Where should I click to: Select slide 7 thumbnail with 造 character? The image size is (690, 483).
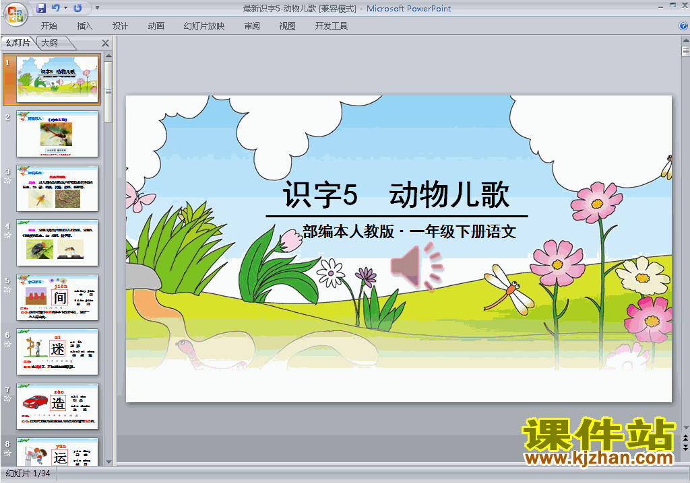pos(57,406)
